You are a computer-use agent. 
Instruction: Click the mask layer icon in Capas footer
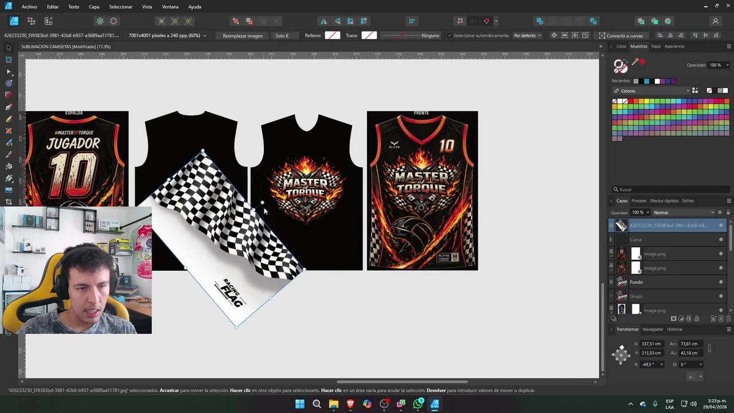(674, 318)
